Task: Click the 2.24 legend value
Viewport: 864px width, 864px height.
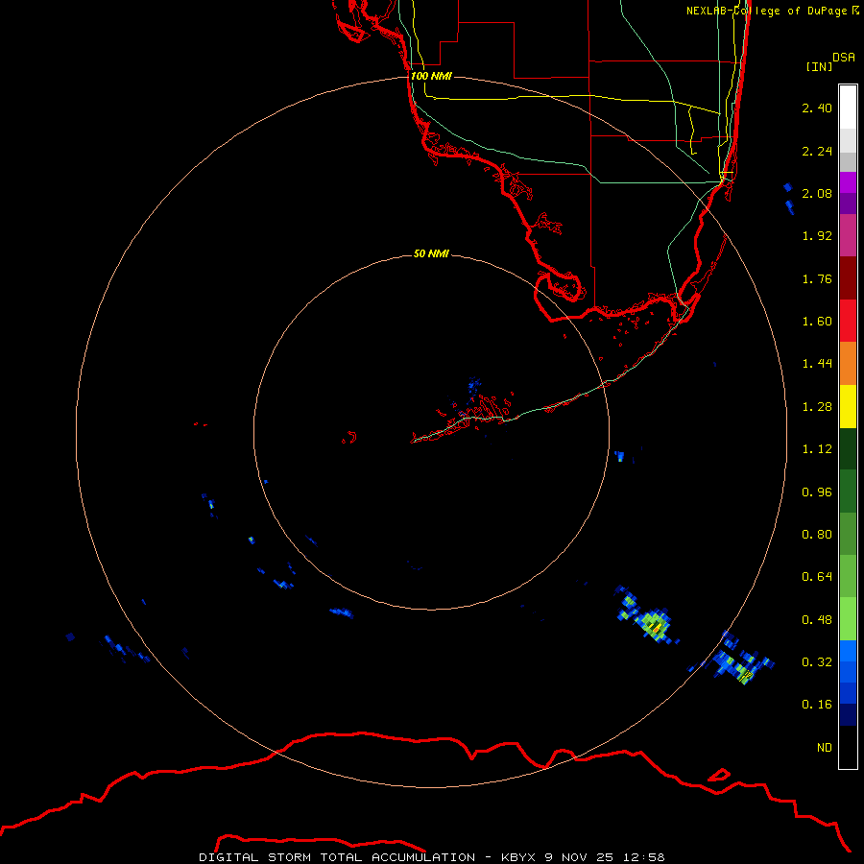Action: tap(817, 151)
